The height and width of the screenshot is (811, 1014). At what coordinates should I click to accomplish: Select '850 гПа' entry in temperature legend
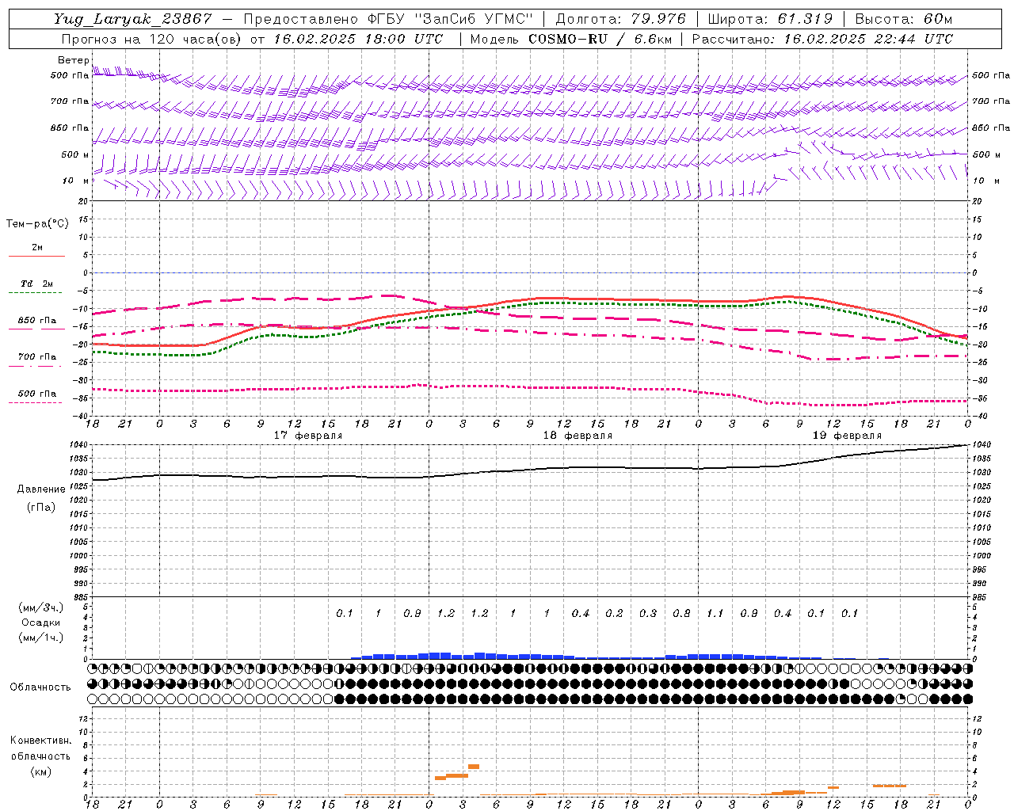click(37, 321)
